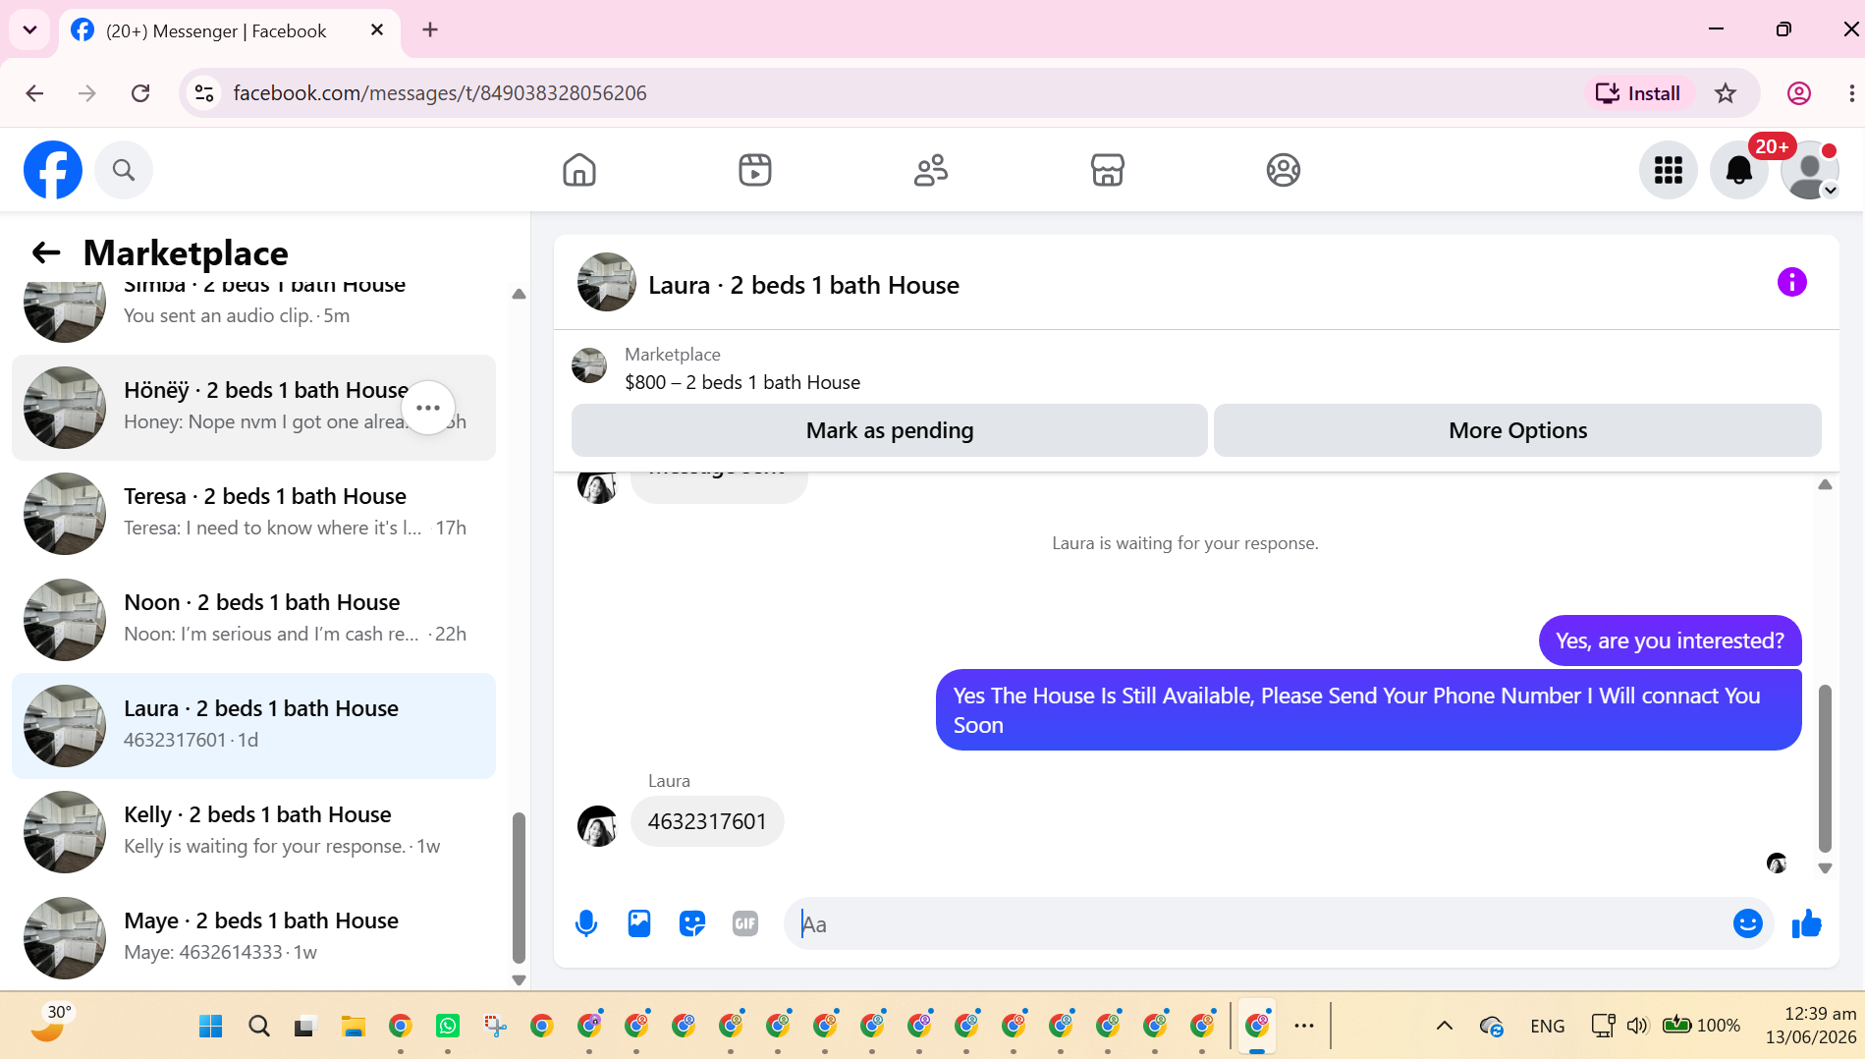Open volume control in system tray
1865x1059 pixels.
point(1637,1026)
